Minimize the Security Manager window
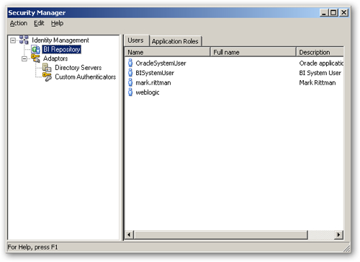 324,12
